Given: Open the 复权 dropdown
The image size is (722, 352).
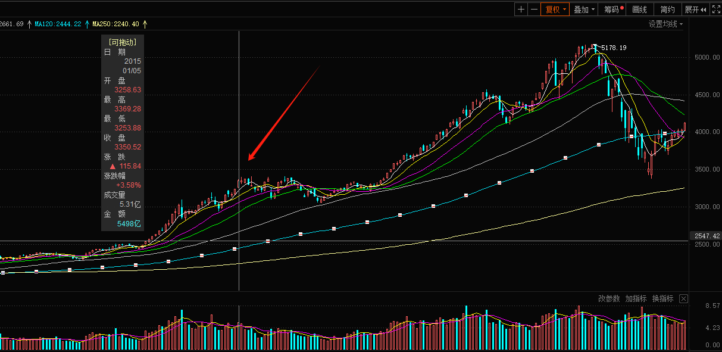Looking at the screenshot, I should (x=554, y=9).
